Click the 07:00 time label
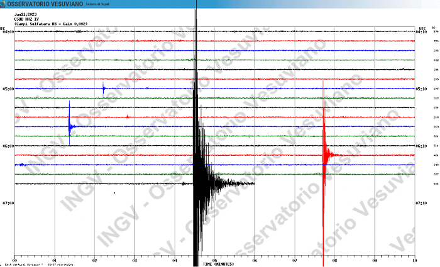The image size is (440, 267). coord(8,203)
